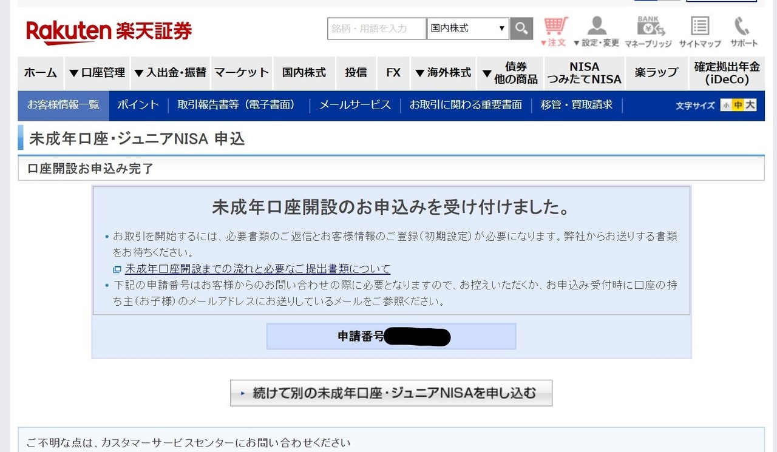Open the 未成年口座開設までの流れと必要なご提出書類について link
Screen dimensions: 777x452
point(257,269)
